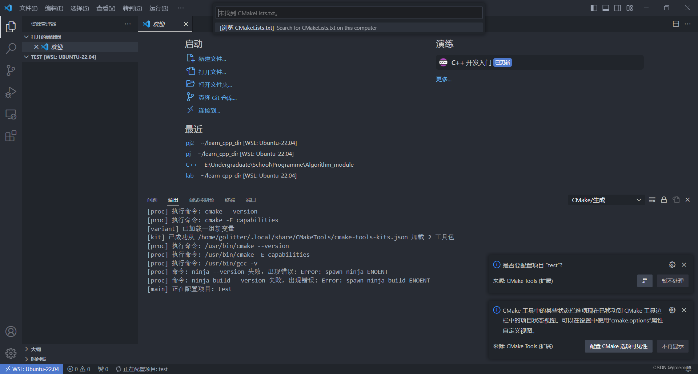The image size is (698, 374).
Task: Open Extensions view in activity bar
Action: click(x=11, y=136)
